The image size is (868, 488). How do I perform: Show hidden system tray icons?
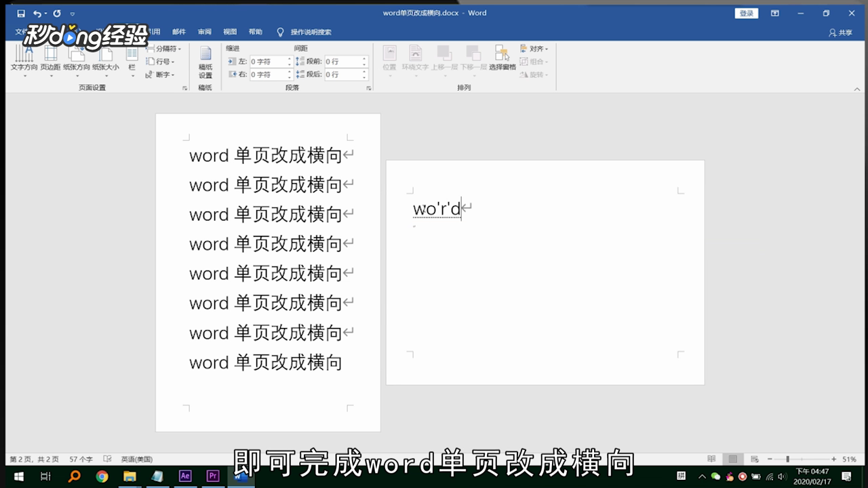tap(702, 476)
